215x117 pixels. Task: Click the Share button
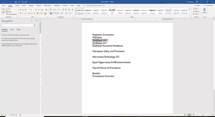click(x=198, y=5)
